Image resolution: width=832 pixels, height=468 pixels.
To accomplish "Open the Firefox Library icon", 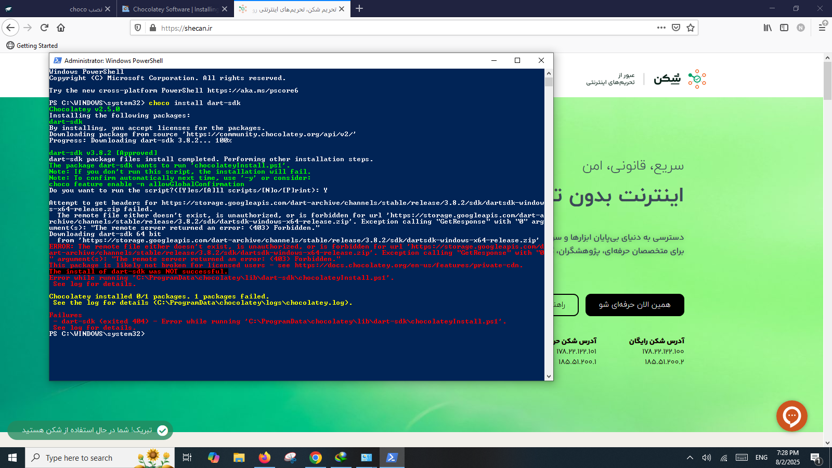I will (768, 28).
